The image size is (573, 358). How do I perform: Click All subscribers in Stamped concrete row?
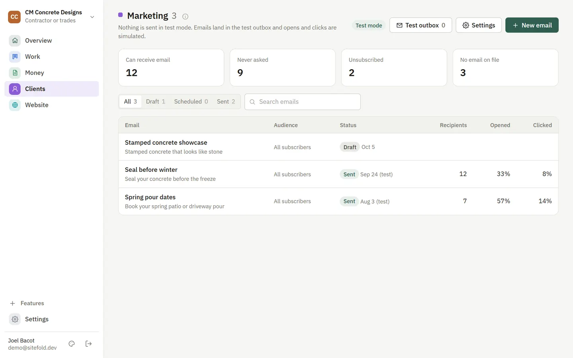coord(292,147)
